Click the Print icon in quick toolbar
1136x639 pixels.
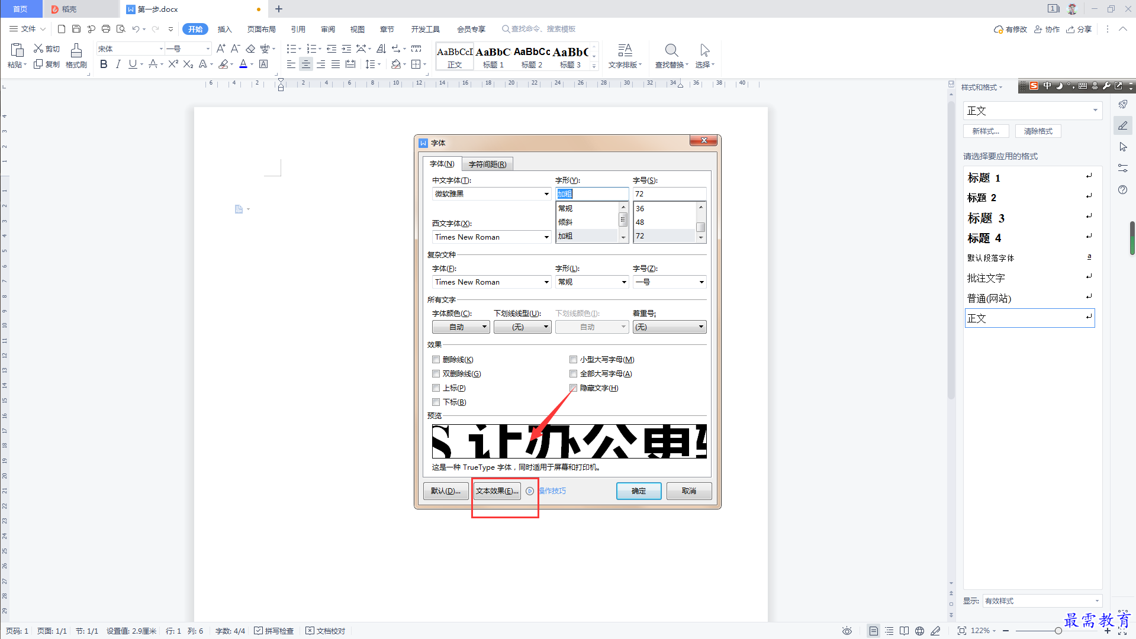pyautogui.click(x=106, y=29)
